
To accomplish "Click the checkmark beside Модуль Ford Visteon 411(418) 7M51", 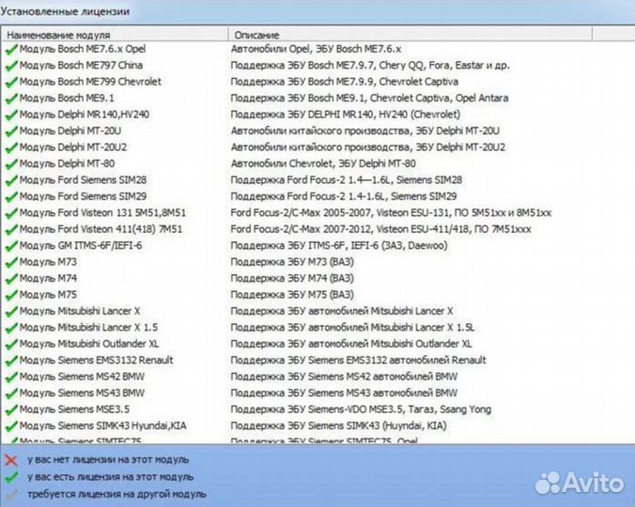I will (x=11, y=229).
